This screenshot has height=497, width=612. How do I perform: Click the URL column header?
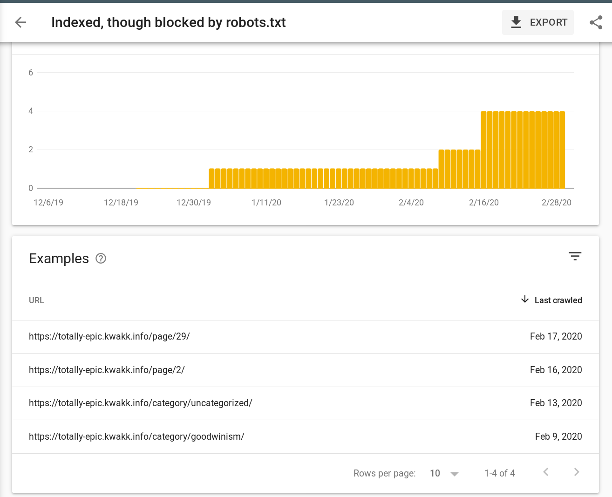(x=36, y=300)
